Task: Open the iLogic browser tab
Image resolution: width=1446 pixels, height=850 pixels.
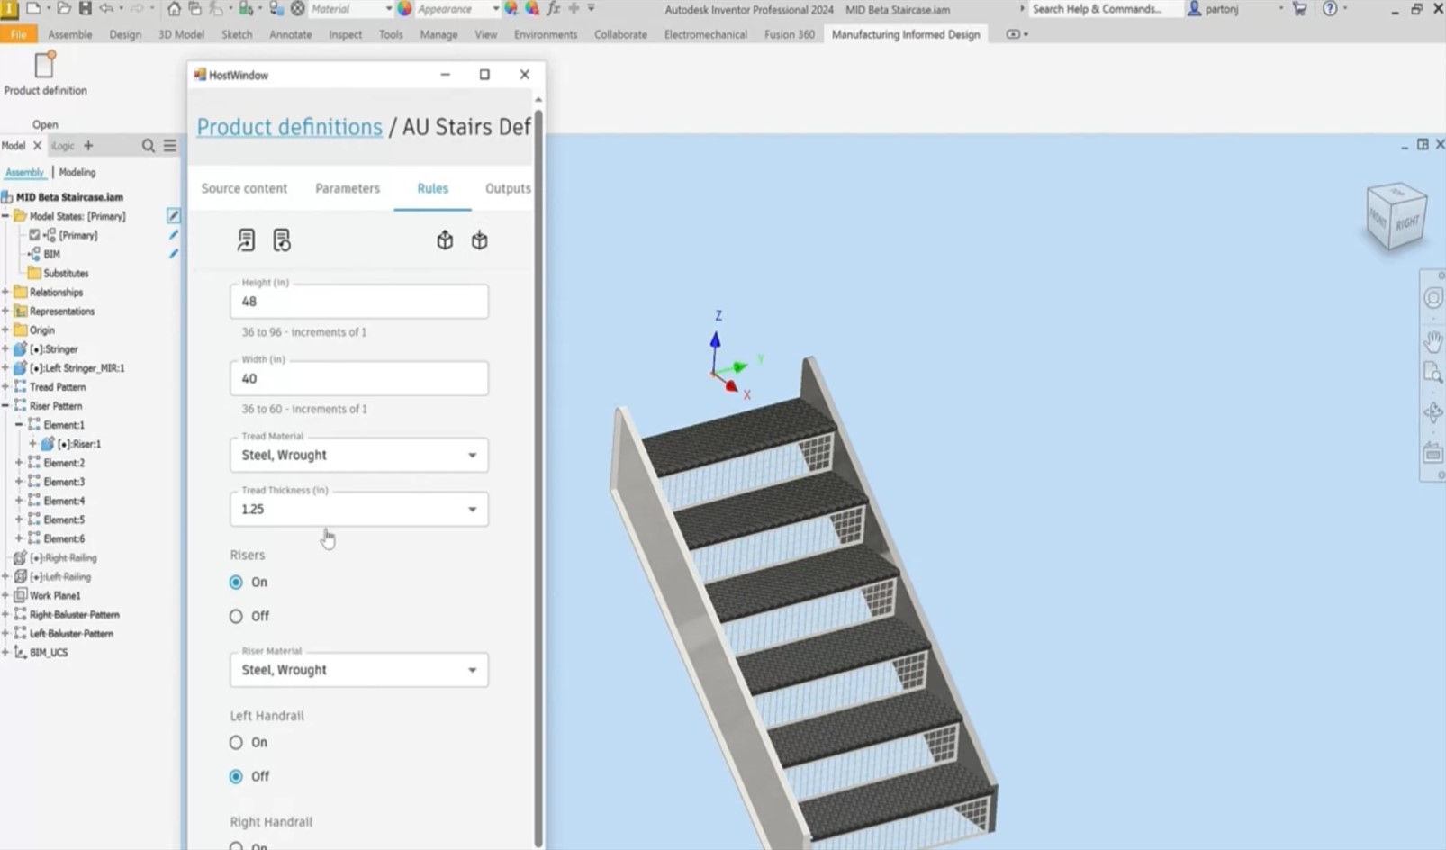Action: point(63,146)
